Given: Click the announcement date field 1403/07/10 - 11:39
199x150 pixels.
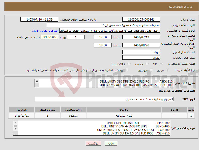Looking at the screenshot, I should coord(39,20).
